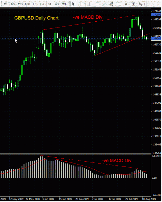The height and width of the screenshot is (202, 162).
Task: Select the equidistant channel tool
Action: (111, 4)
